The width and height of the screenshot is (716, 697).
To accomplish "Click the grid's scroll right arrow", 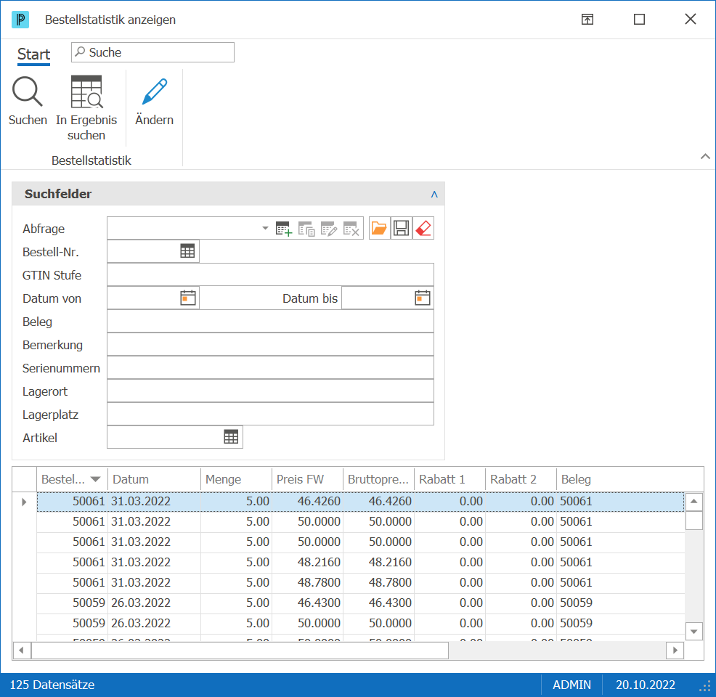I will (x=675, y=650).
